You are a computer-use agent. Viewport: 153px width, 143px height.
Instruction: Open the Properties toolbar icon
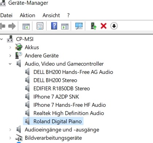[40, 26]
